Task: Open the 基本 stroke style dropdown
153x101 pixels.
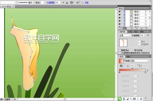Action: [x=34, y=3]
